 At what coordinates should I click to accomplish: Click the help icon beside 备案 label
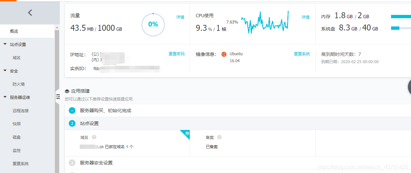(219, 137)
